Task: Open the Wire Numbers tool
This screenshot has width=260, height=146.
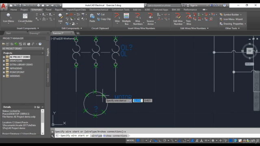Action: tap(138, 19)
